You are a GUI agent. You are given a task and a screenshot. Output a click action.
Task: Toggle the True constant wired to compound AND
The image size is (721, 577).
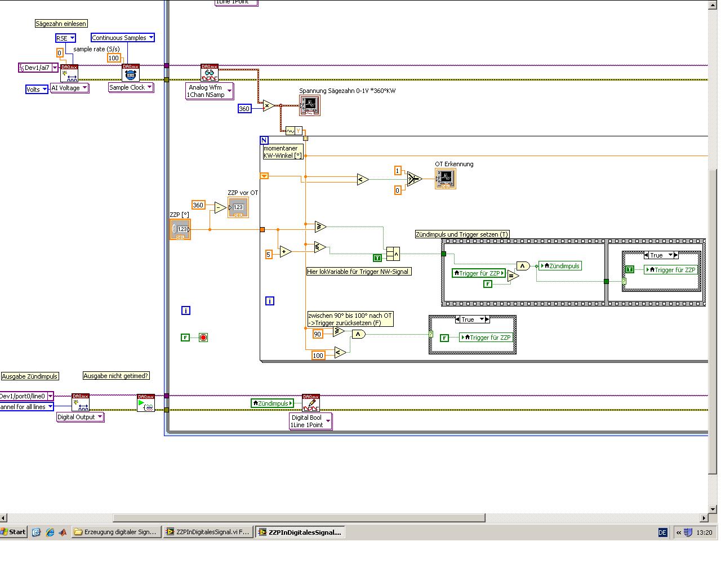click(x=377, y=258)
